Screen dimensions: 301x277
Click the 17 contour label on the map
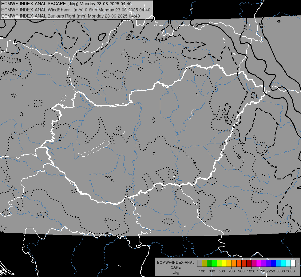pyautogui.click(x=245, y=27)
